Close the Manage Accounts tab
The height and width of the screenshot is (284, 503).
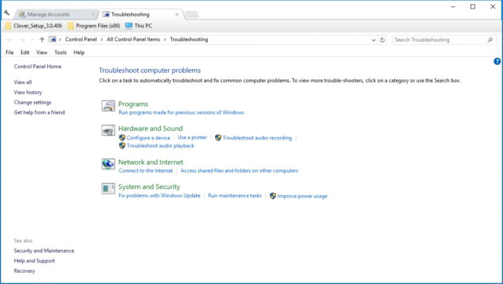click(93, 14)
